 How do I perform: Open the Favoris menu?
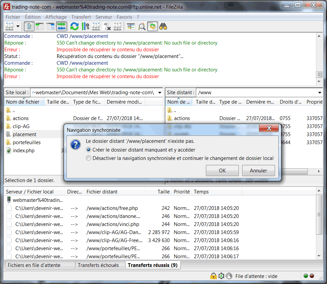(124, 17)
